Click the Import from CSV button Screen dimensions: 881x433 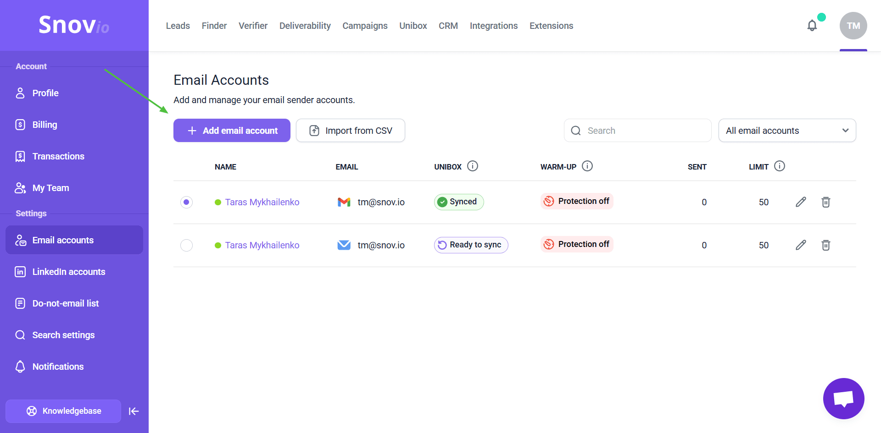351,131
